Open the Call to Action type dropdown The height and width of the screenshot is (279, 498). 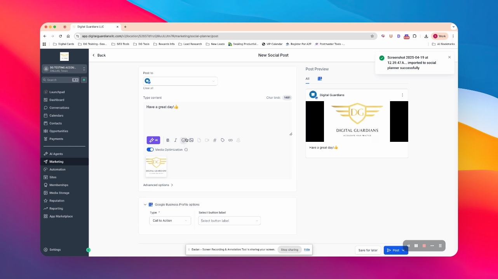170,220
